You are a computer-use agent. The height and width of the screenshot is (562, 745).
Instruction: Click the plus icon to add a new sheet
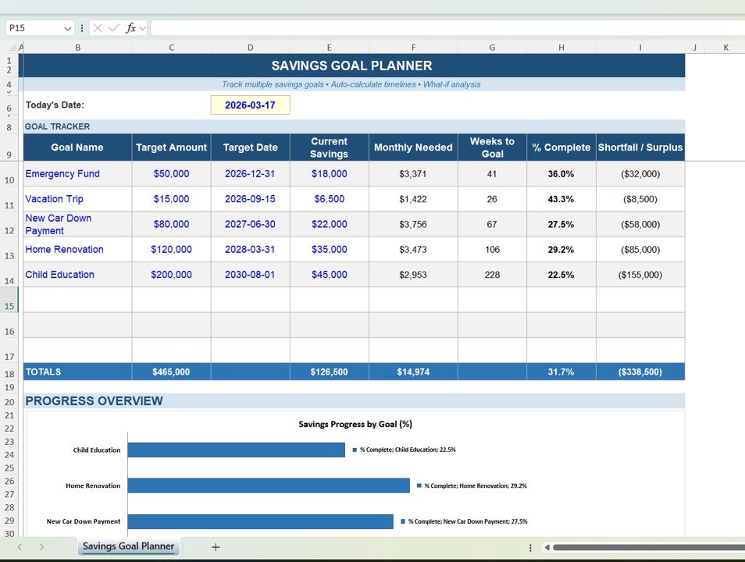click(x=216, y=546)
